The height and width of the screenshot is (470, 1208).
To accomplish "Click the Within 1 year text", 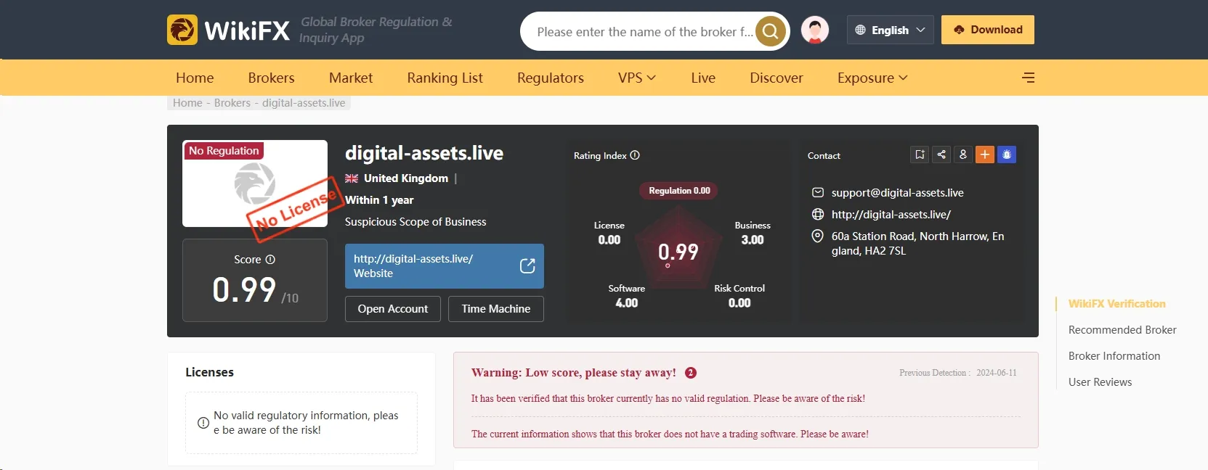I will (x=379, y=200).
